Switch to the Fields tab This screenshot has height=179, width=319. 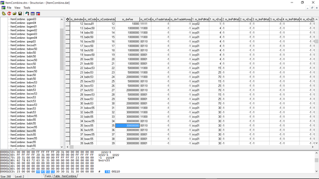pos(48,176)
